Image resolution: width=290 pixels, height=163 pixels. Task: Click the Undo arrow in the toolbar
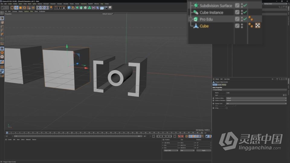point(3,8)
